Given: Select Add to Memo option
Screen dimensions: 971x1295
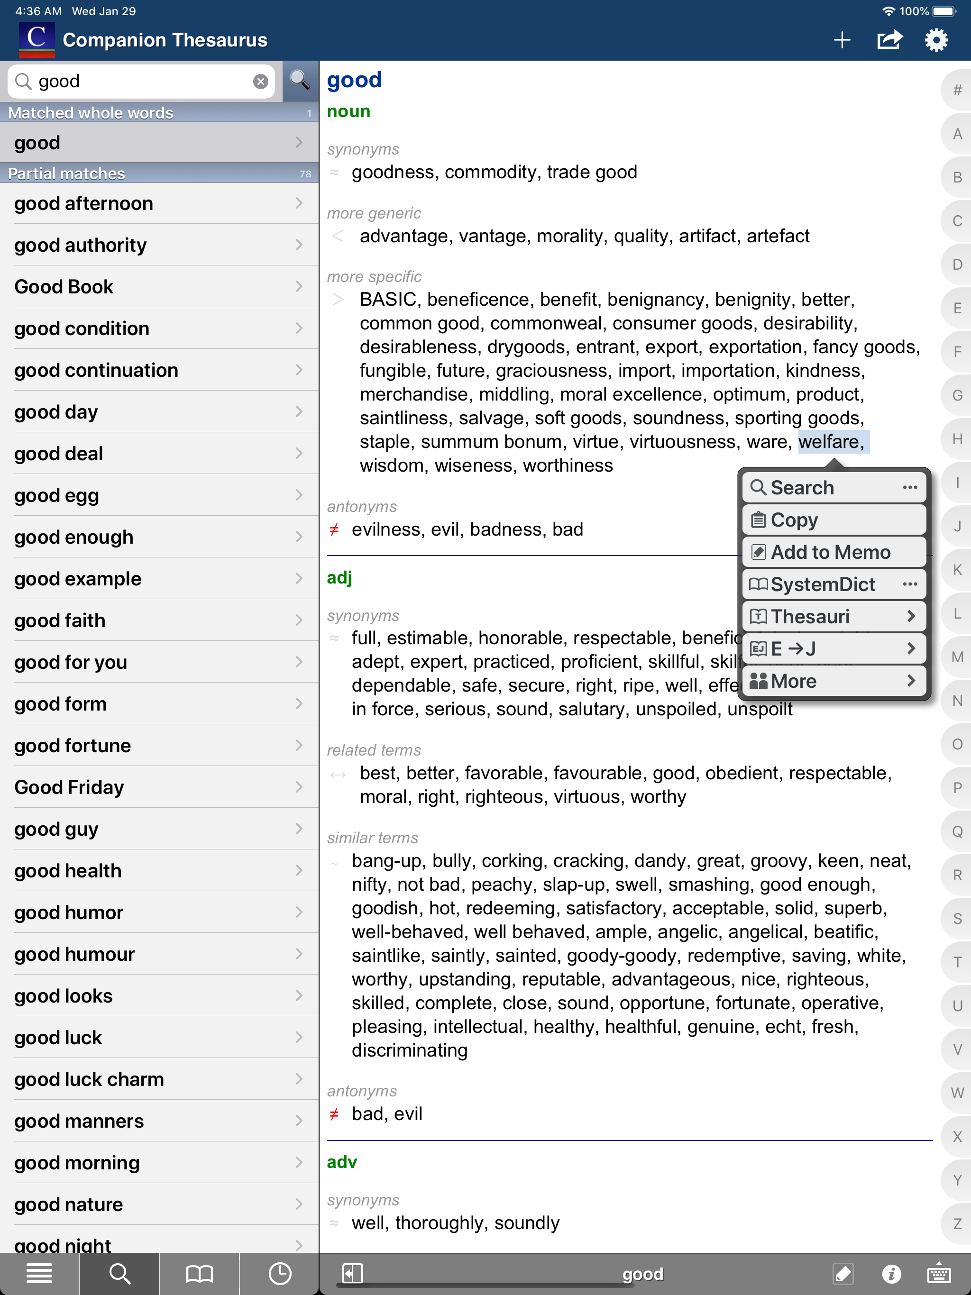Looking at the screenshot, I should (x=834, y=552).
